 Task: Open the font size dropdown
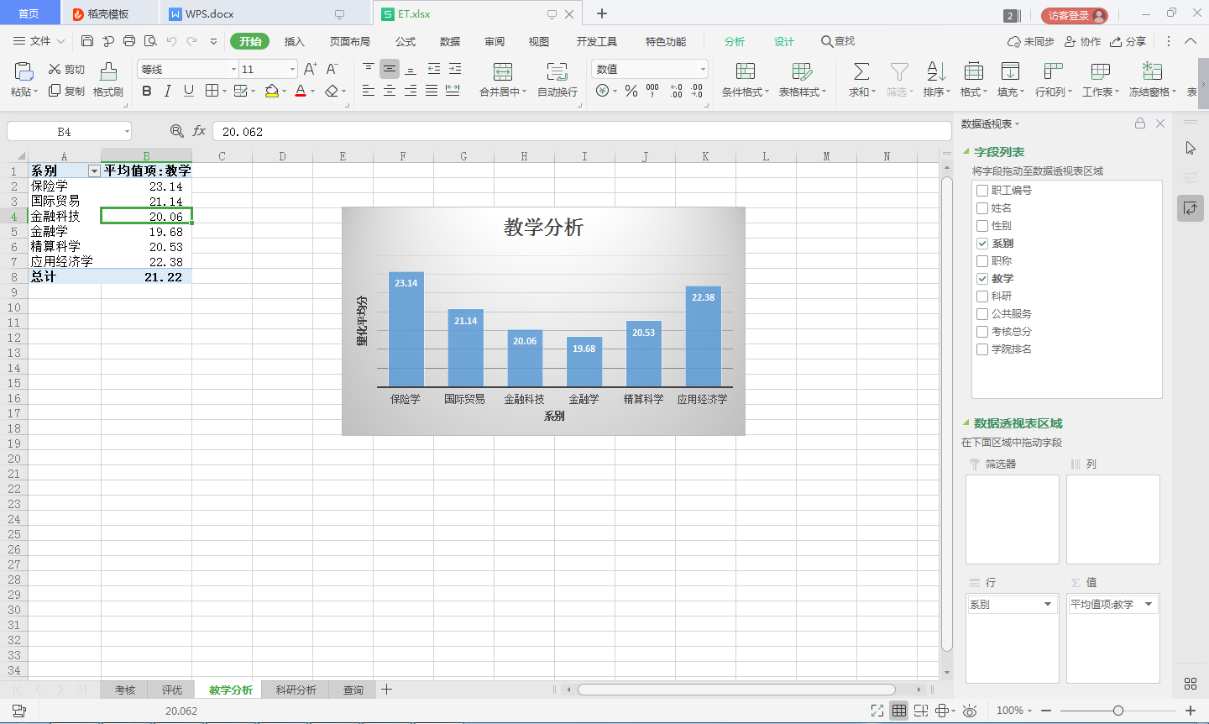tap(292, 69)
